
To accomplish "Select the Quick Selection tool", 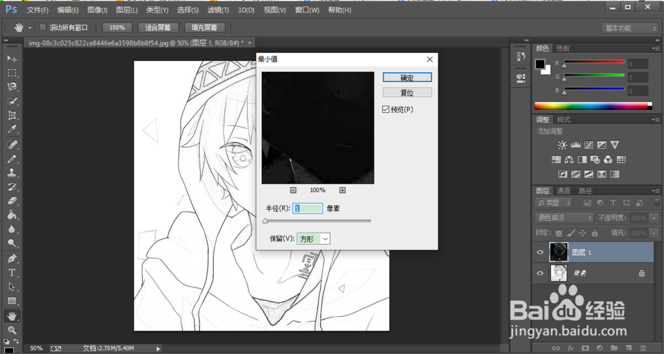I will [x=12, y=101].
